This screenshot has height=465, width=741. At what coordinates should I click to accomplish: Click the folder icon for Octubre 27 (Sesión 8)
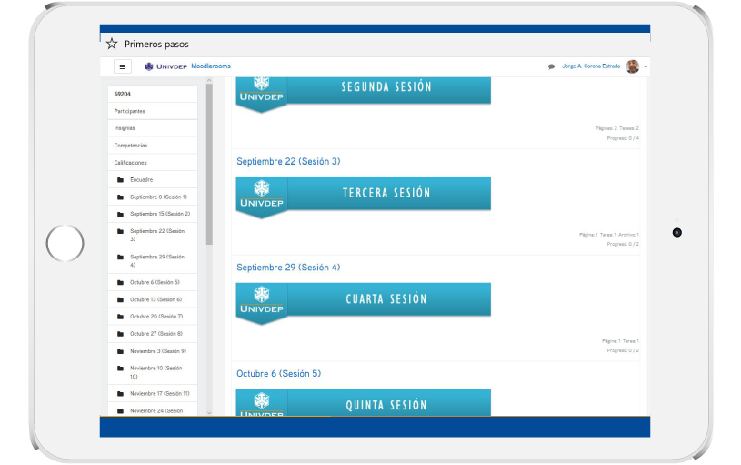click(121, 334)
